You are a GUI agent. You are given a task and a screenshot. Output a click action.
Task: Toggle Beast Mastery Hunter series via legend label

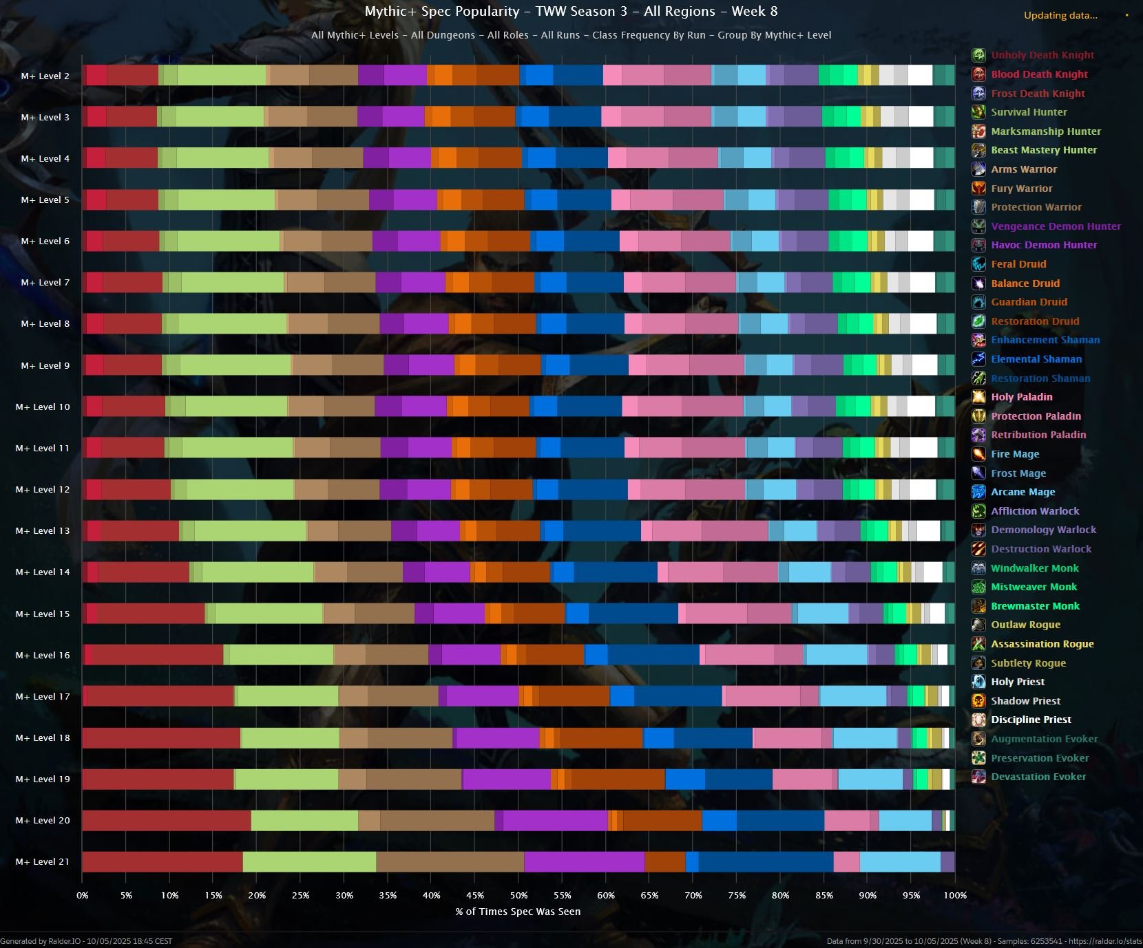coord(1044,150)
